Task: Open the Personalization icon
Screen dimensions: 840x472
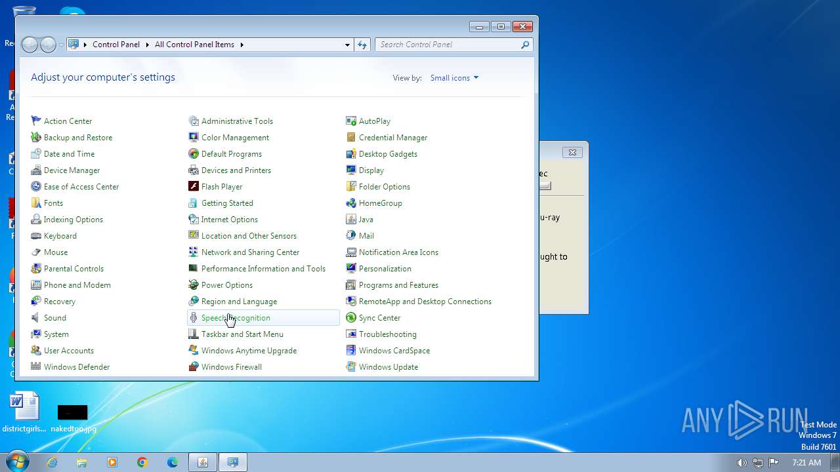Action: pos(351,268)
